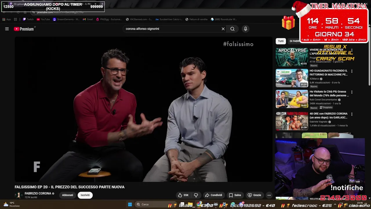The image size is (371, 209).
Task: Click the Abbonati join button
Action: 68,195
